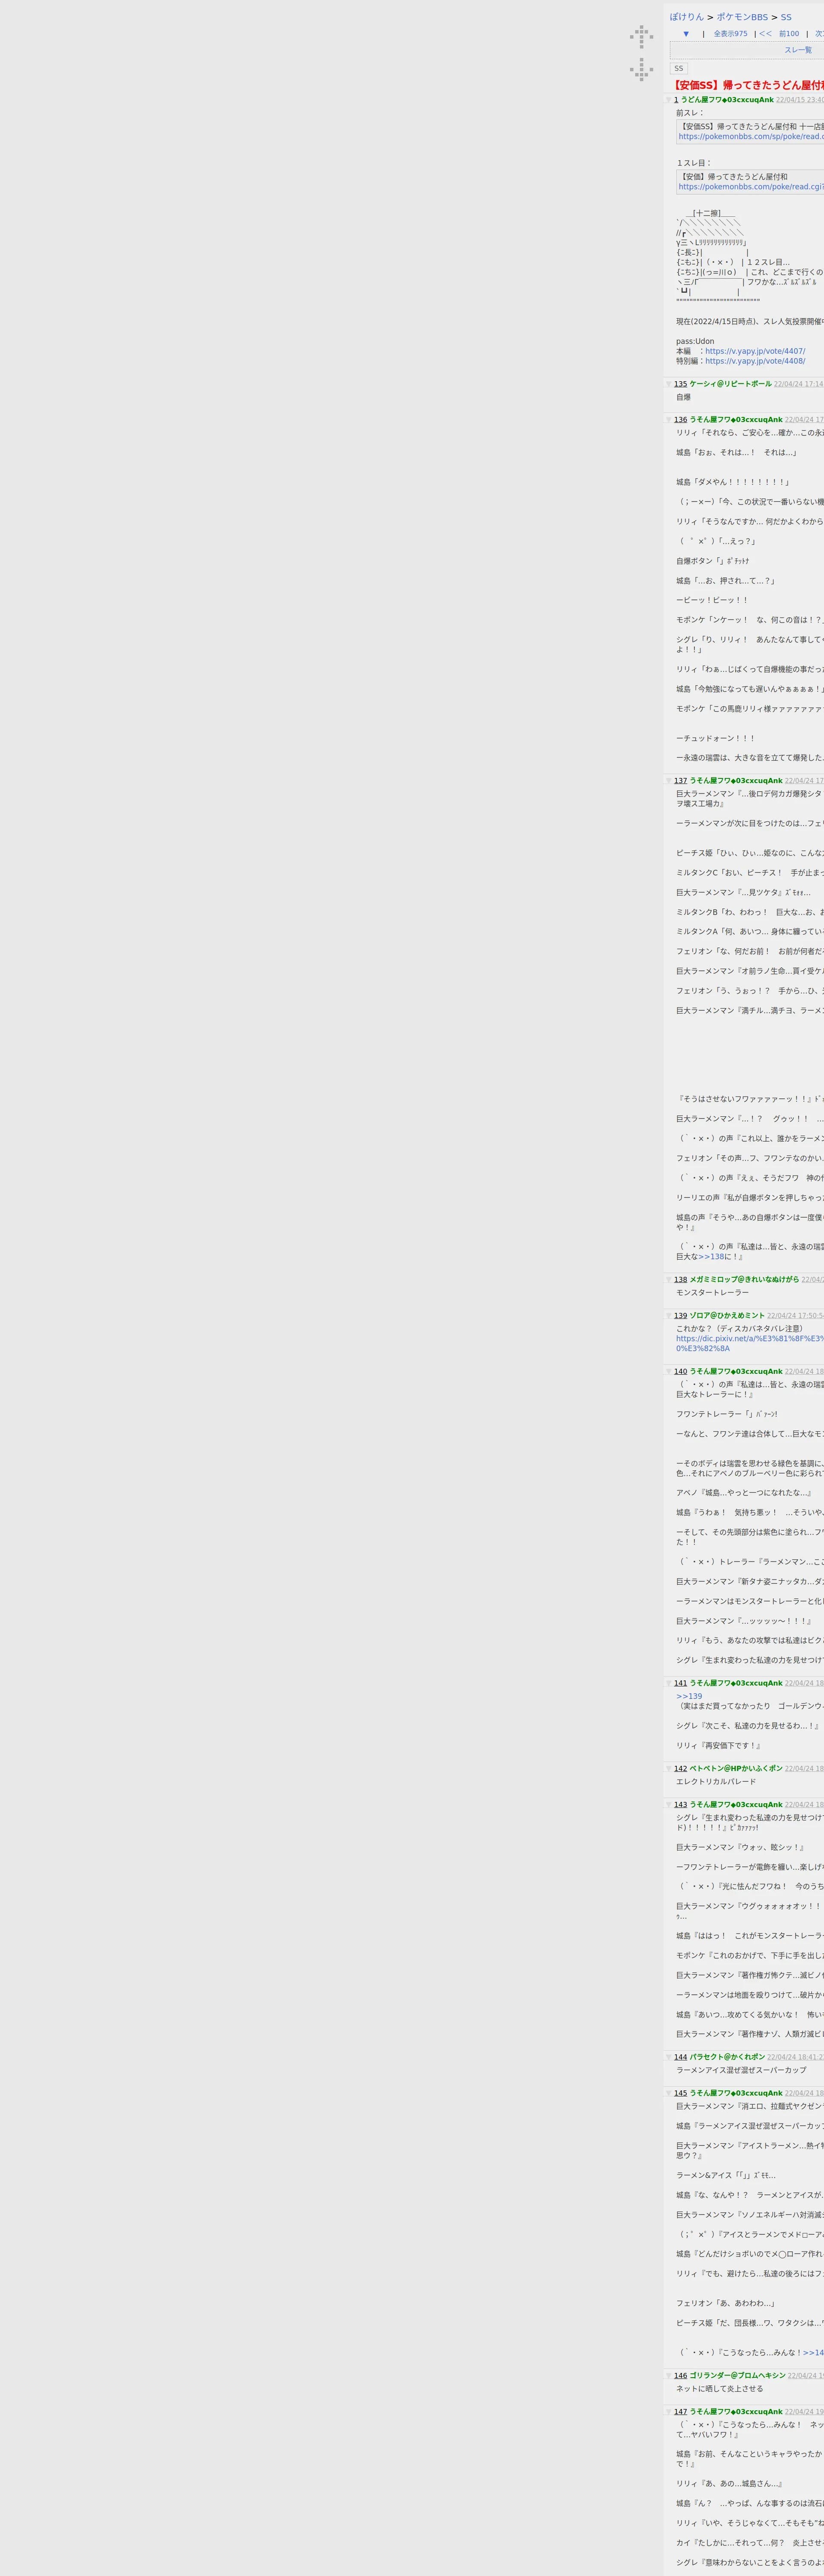The width and height of the screenshot is (824, 2576).
Task: Click the triangle icon beside post 145
Action: pyautogui.click(x=669, y=2093)
